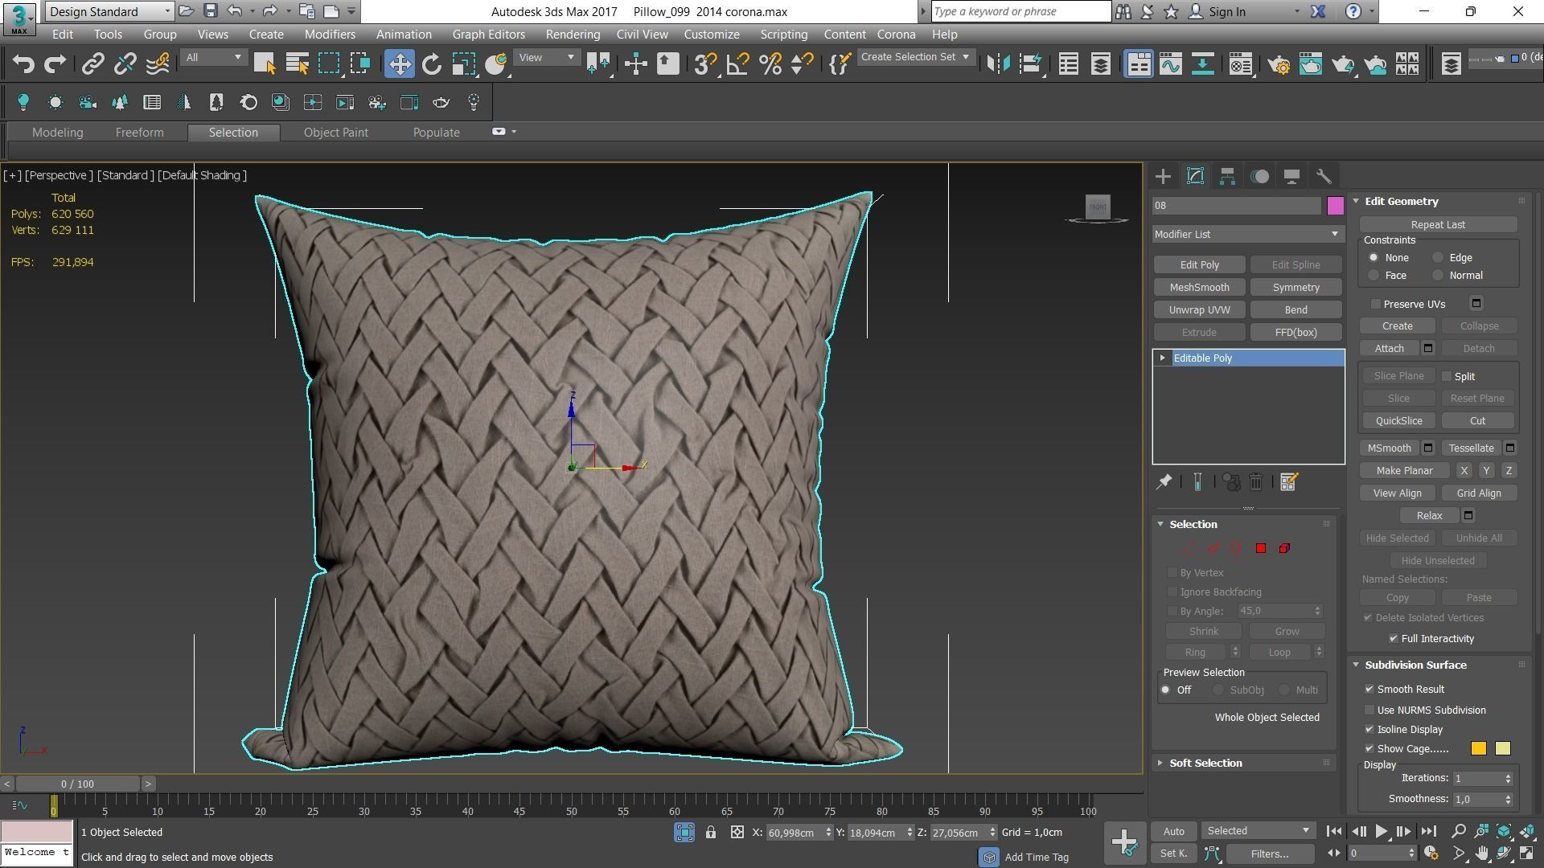
Task: Open Render Setup teapot icon
Action: [x=1279, y=64]
